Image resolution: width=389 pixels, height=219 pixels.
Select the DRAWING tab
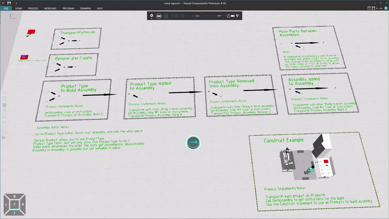point(86,9)
